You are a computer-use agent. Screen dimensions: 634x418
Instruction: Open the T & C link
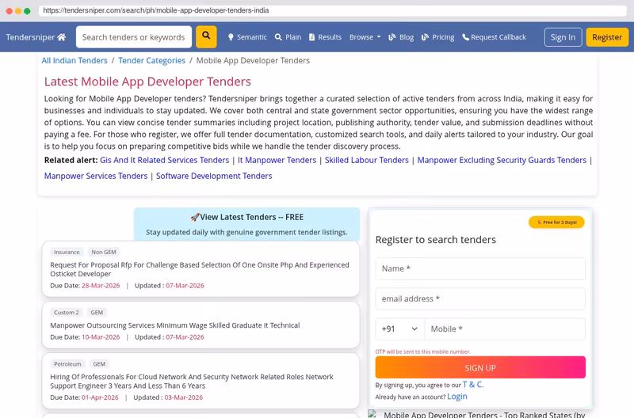(x=472, y=385)
